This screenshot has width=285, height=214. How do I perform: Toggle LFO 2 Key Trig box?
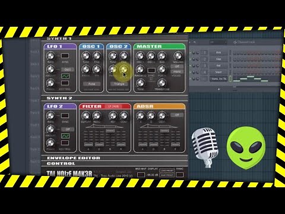coord(65,143)
